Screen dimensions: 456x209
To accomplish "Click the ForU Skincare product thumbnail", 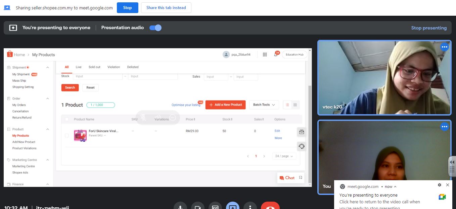I will coord(80,136).
